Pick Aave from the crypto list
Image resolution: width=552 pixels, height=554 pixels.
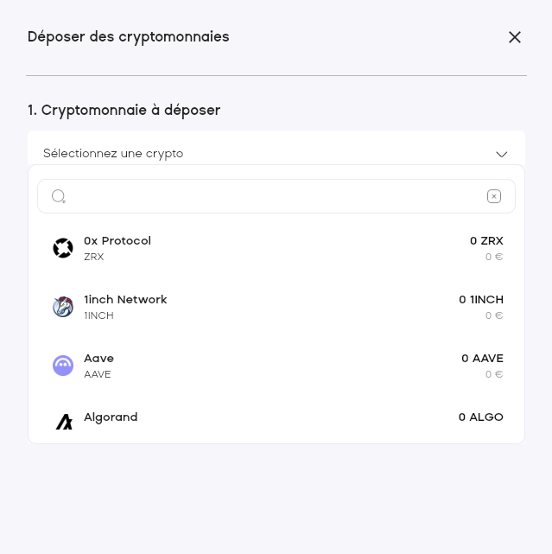(98, 359)
